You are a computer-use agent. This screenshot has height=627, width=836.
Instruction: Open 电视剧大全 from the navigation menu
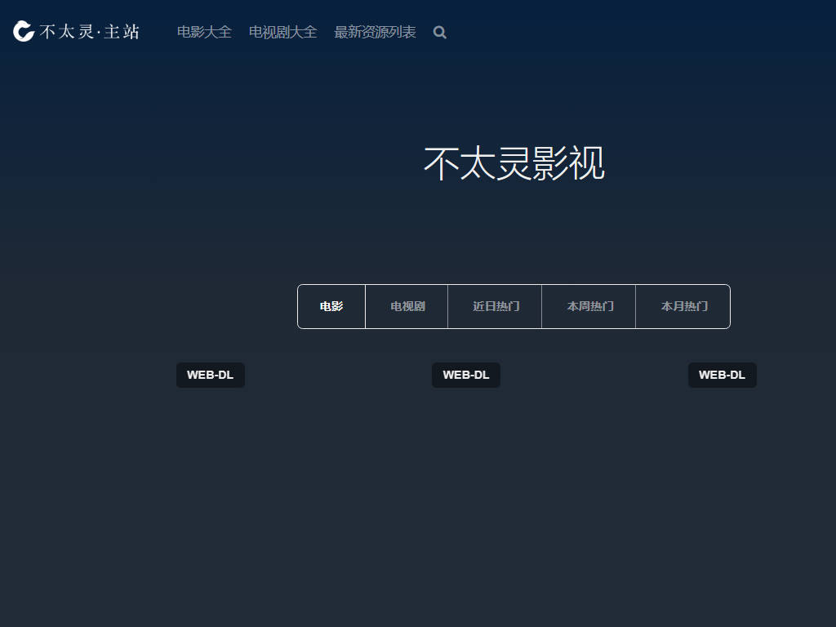(x=282, y=33)
